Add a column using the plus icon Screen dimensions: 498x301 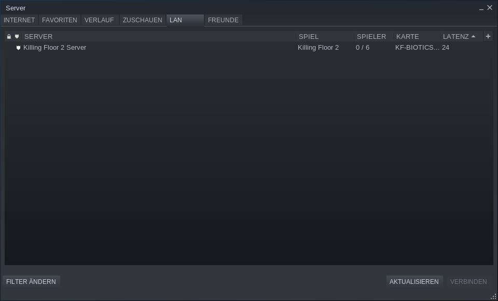click(x=488, y=36)
